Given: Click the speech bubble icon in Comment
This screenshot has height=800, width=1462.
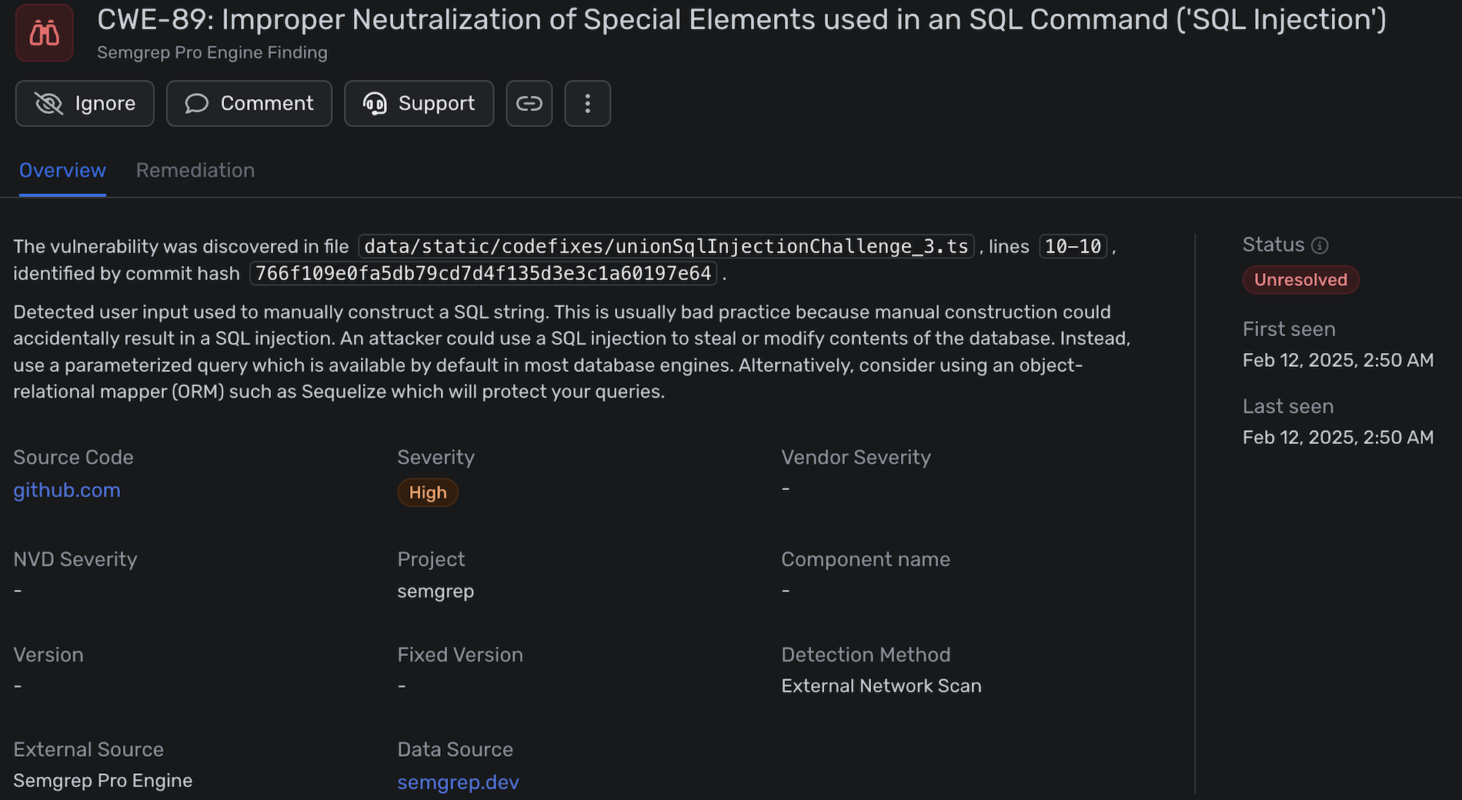Looking at the screenshot, I should click(197, 103).
